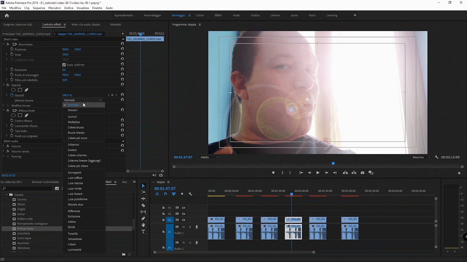Open the Adatta zoom level dropdown
Viewport: 467px width, 262px height.
pos(209,157)
